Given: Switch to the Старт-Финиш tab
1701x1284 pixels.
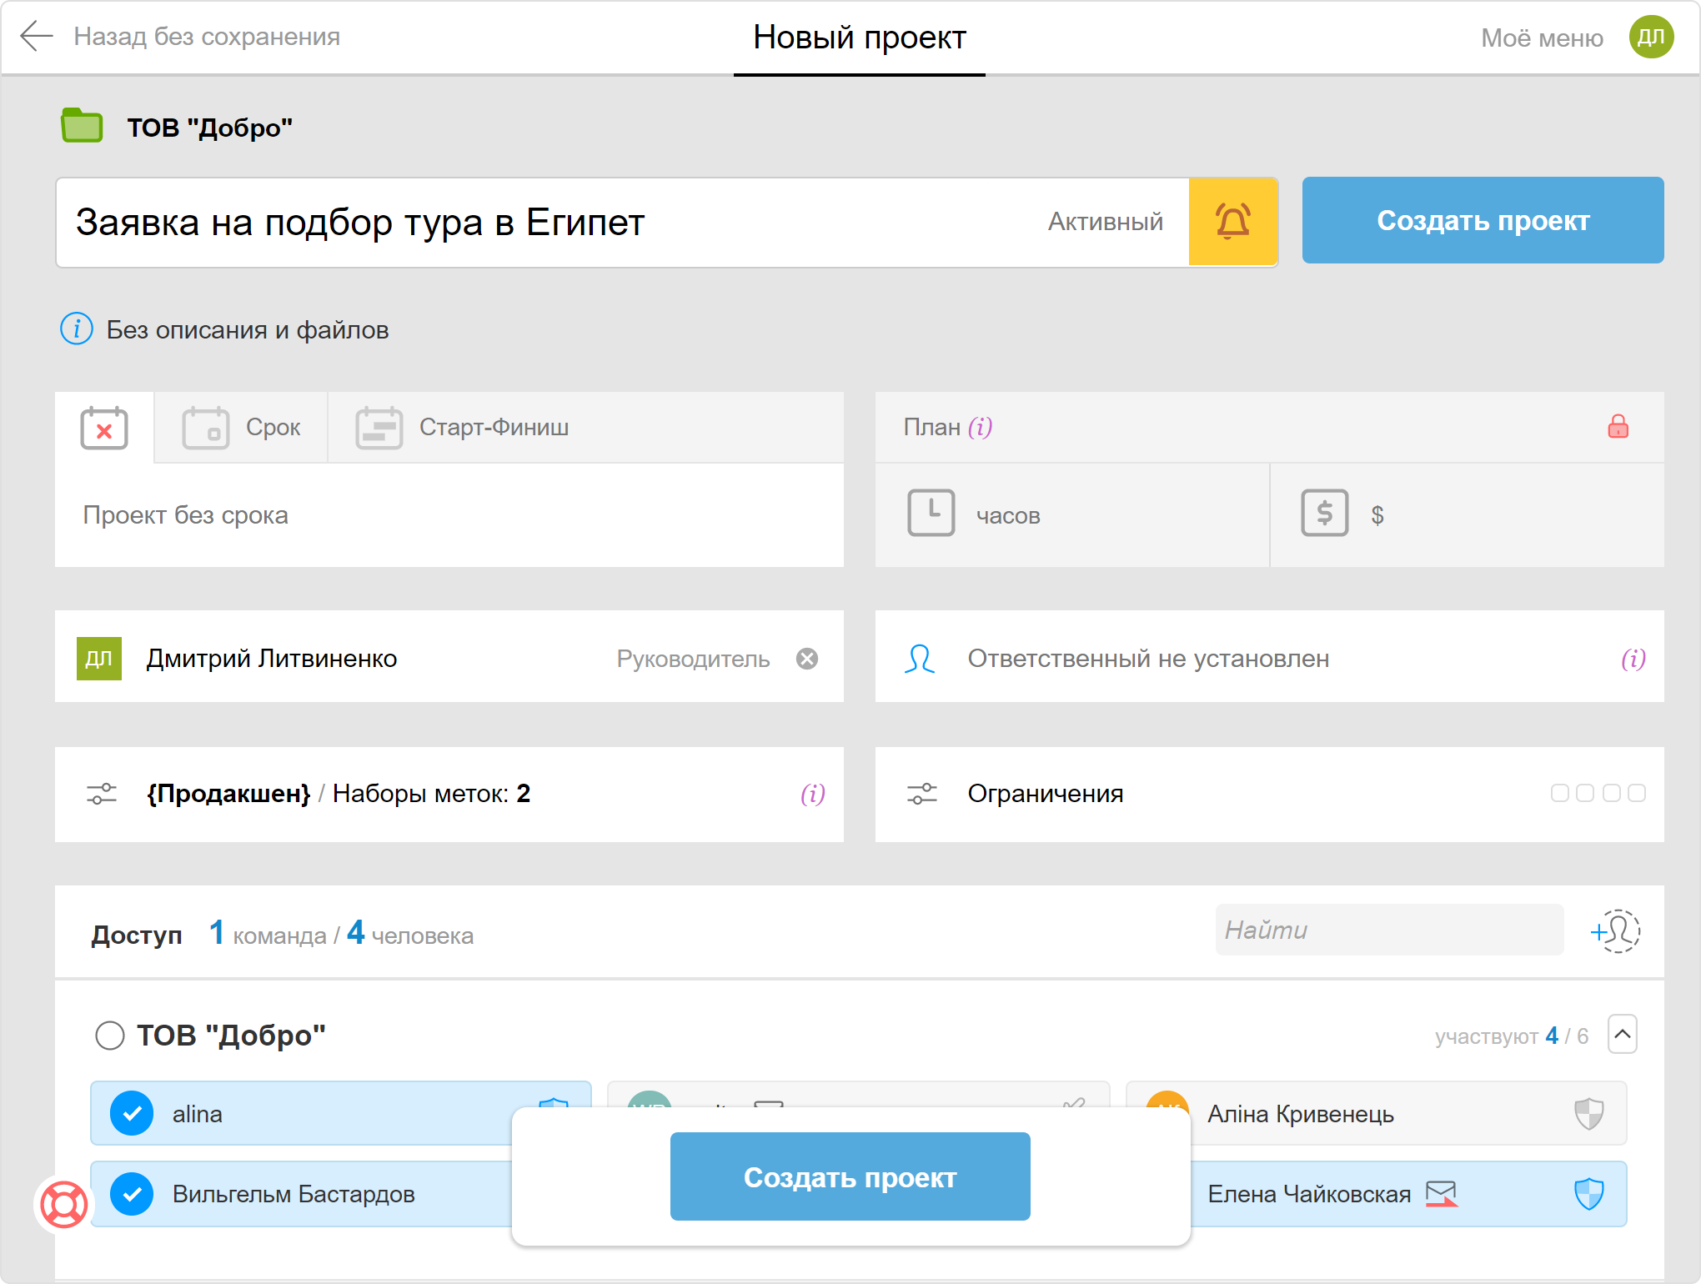Looking at the screenshot, I should coord(463,428).
